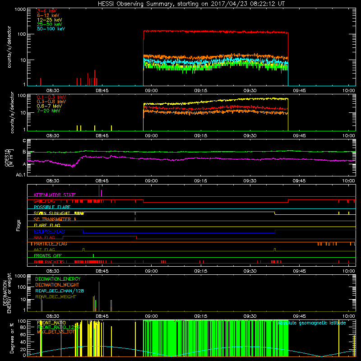This screenshot has height=361, width=361.
Task: Click the FRONT_RATIO_1235 legend label
Action: 58,327
